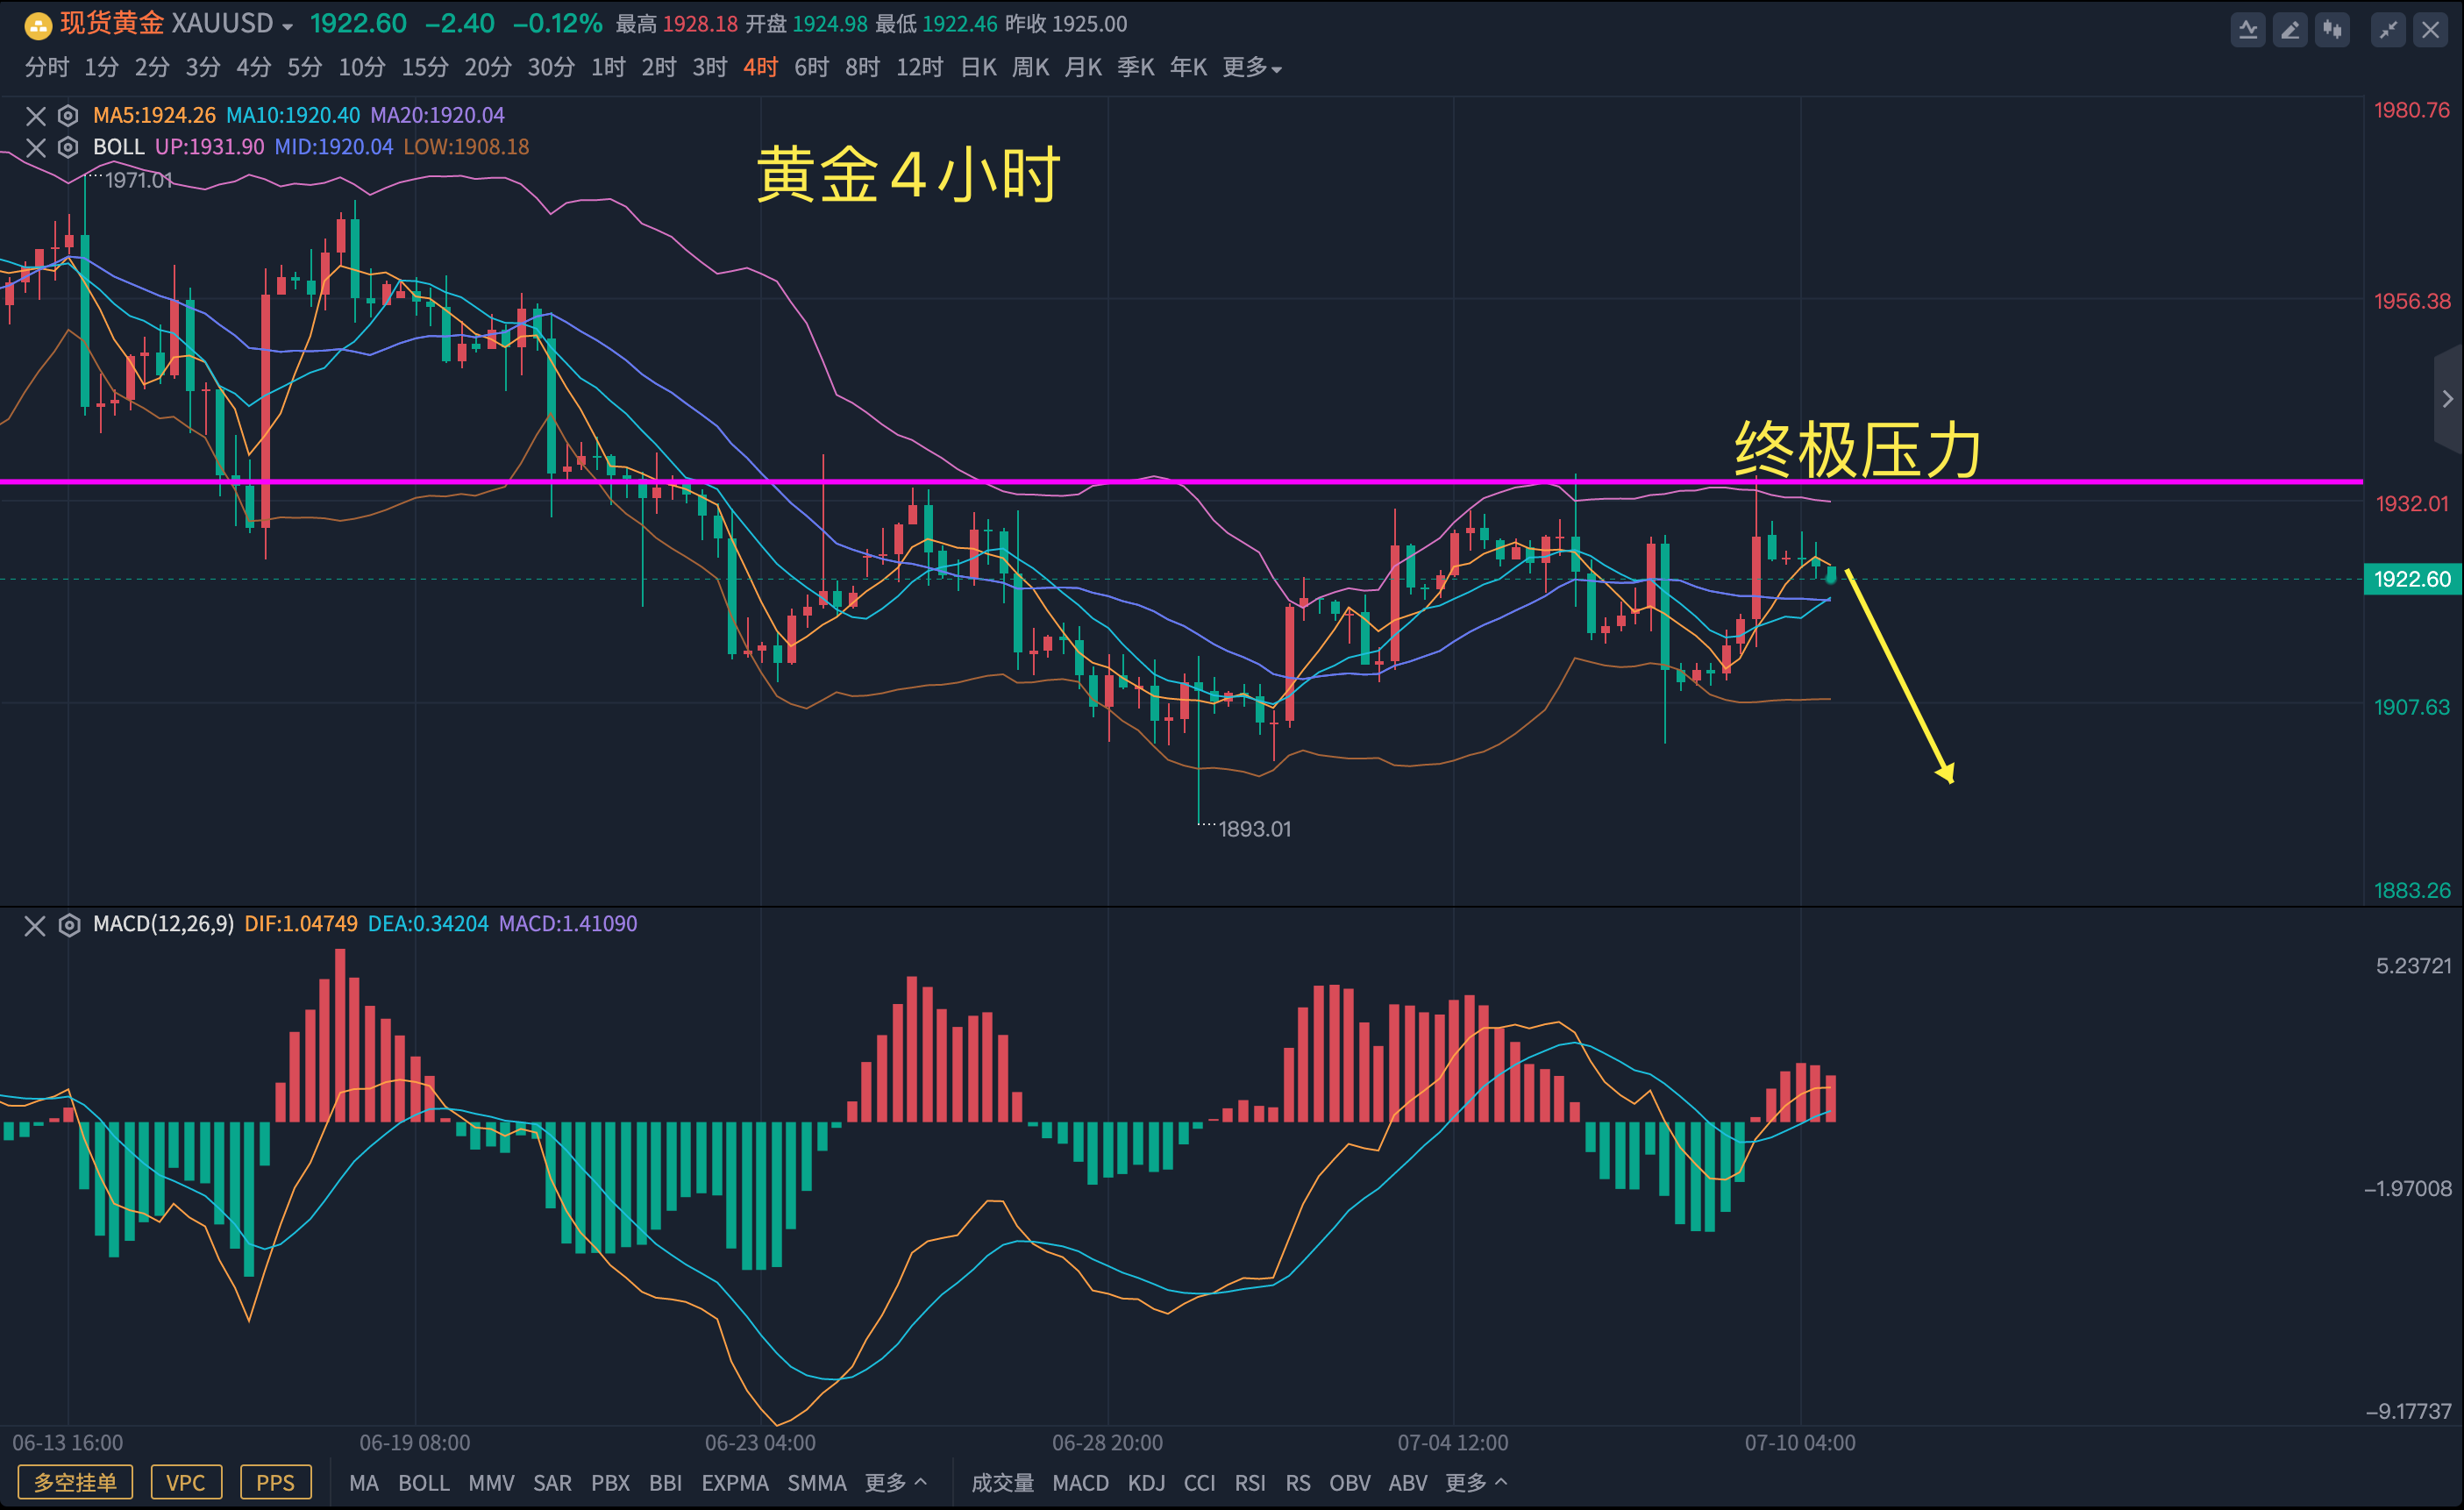Click the KDJ indicator button

click(x=1146, y=1482)
